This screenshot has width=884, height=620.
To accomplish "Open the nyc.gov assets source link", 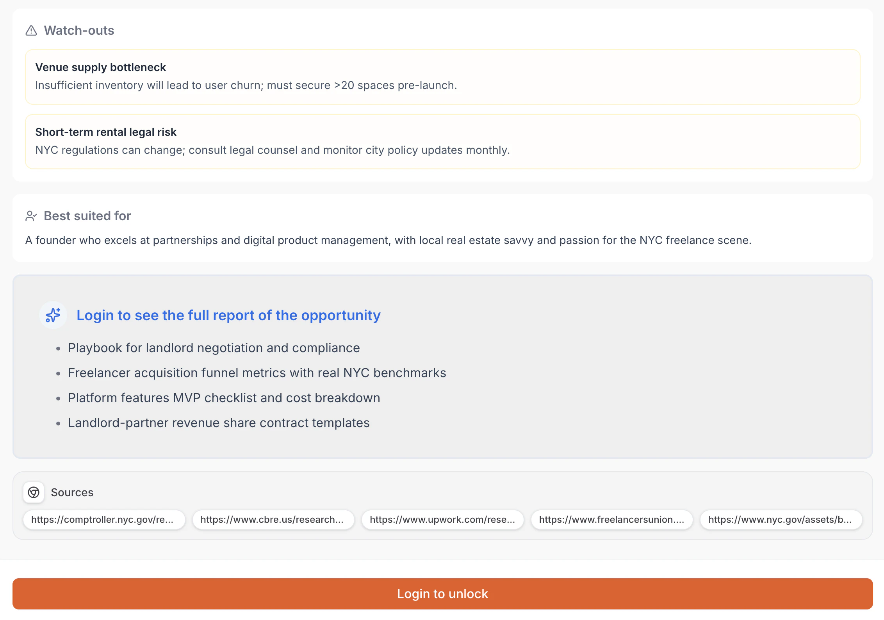I will pyautogui.click(x=781, y=520).
